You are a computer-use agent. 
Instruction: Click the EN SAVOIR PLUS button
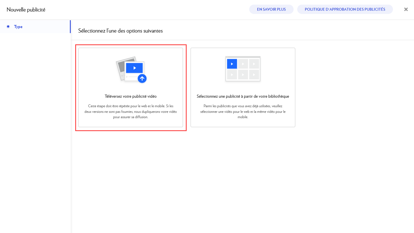tap(271, 9)
